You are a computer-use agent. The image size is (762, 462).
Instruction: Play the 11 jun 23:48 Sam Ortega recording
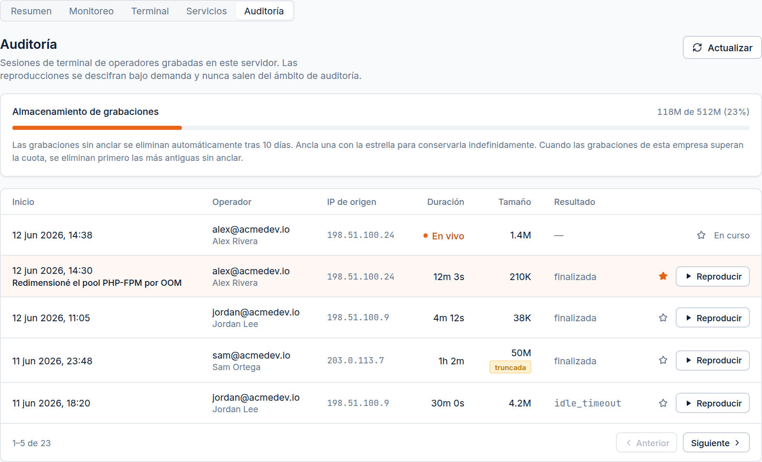(713, 360)
